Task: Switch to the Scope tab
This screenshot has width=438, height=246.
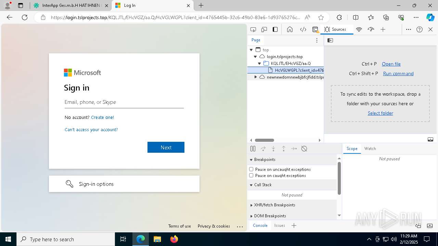Action: click(x=352, y=149)
